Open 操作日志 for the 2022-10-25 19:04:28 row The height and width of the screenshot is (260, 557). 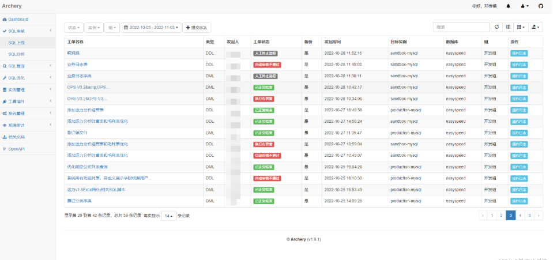click(x=519, y=167)
